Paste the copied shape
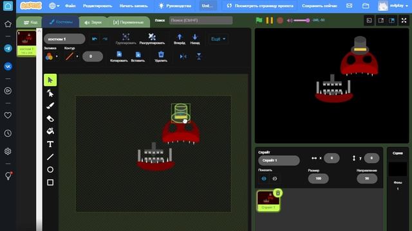 (x=138, y=56)
